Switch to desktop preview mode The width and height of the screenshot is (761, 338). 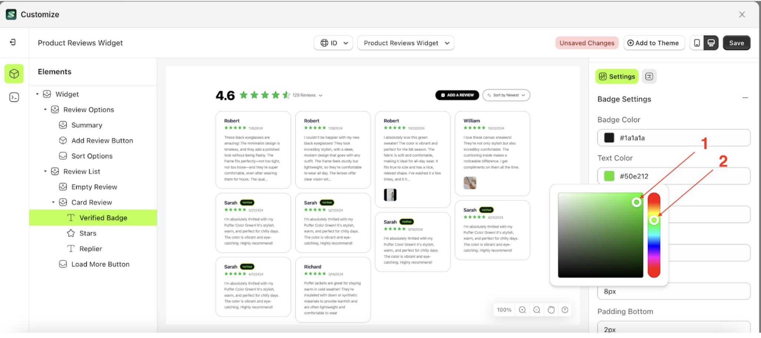point(711,43)
